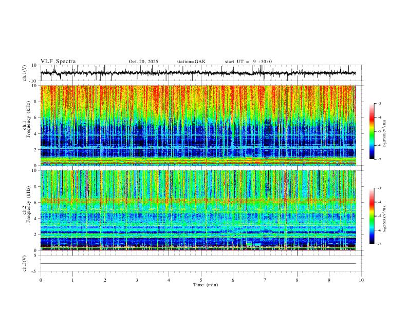Screen dimensions: 407x314
Task: Click the "ch.3(V)" axis label
Action: [25, 263]
